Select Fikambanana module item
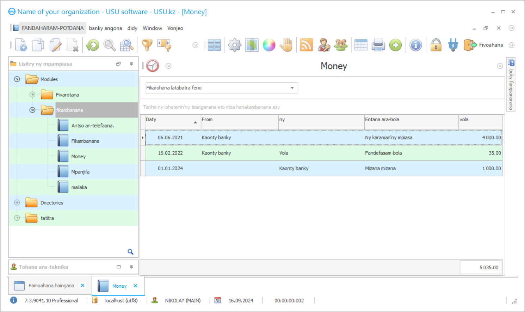Screen dimensions: 525x312 [85, 141]
